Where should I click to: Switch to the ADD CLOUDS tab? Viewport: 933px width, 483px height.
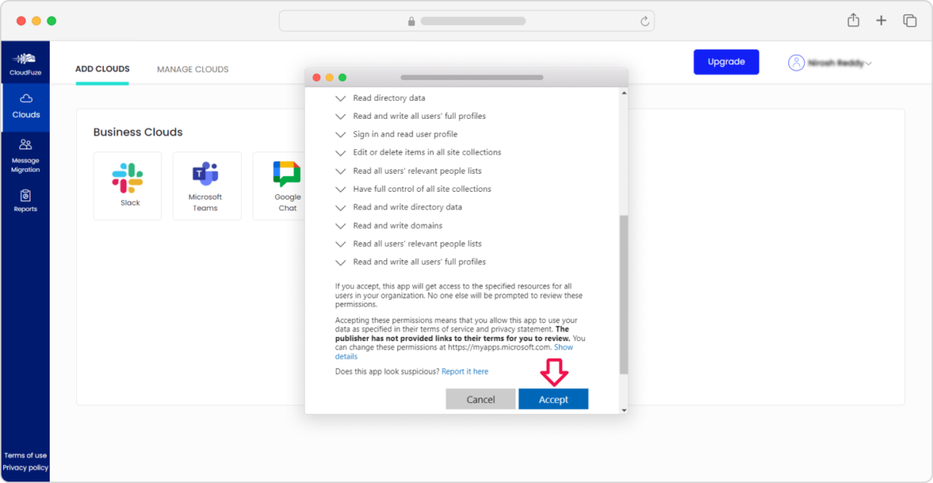click(x=102, y=69)
